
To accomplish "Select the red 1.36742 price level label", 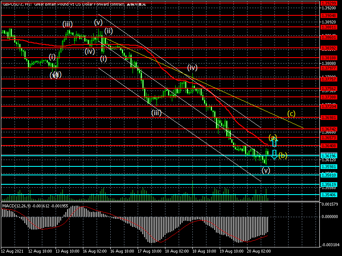I will click(x=329, y=129).
